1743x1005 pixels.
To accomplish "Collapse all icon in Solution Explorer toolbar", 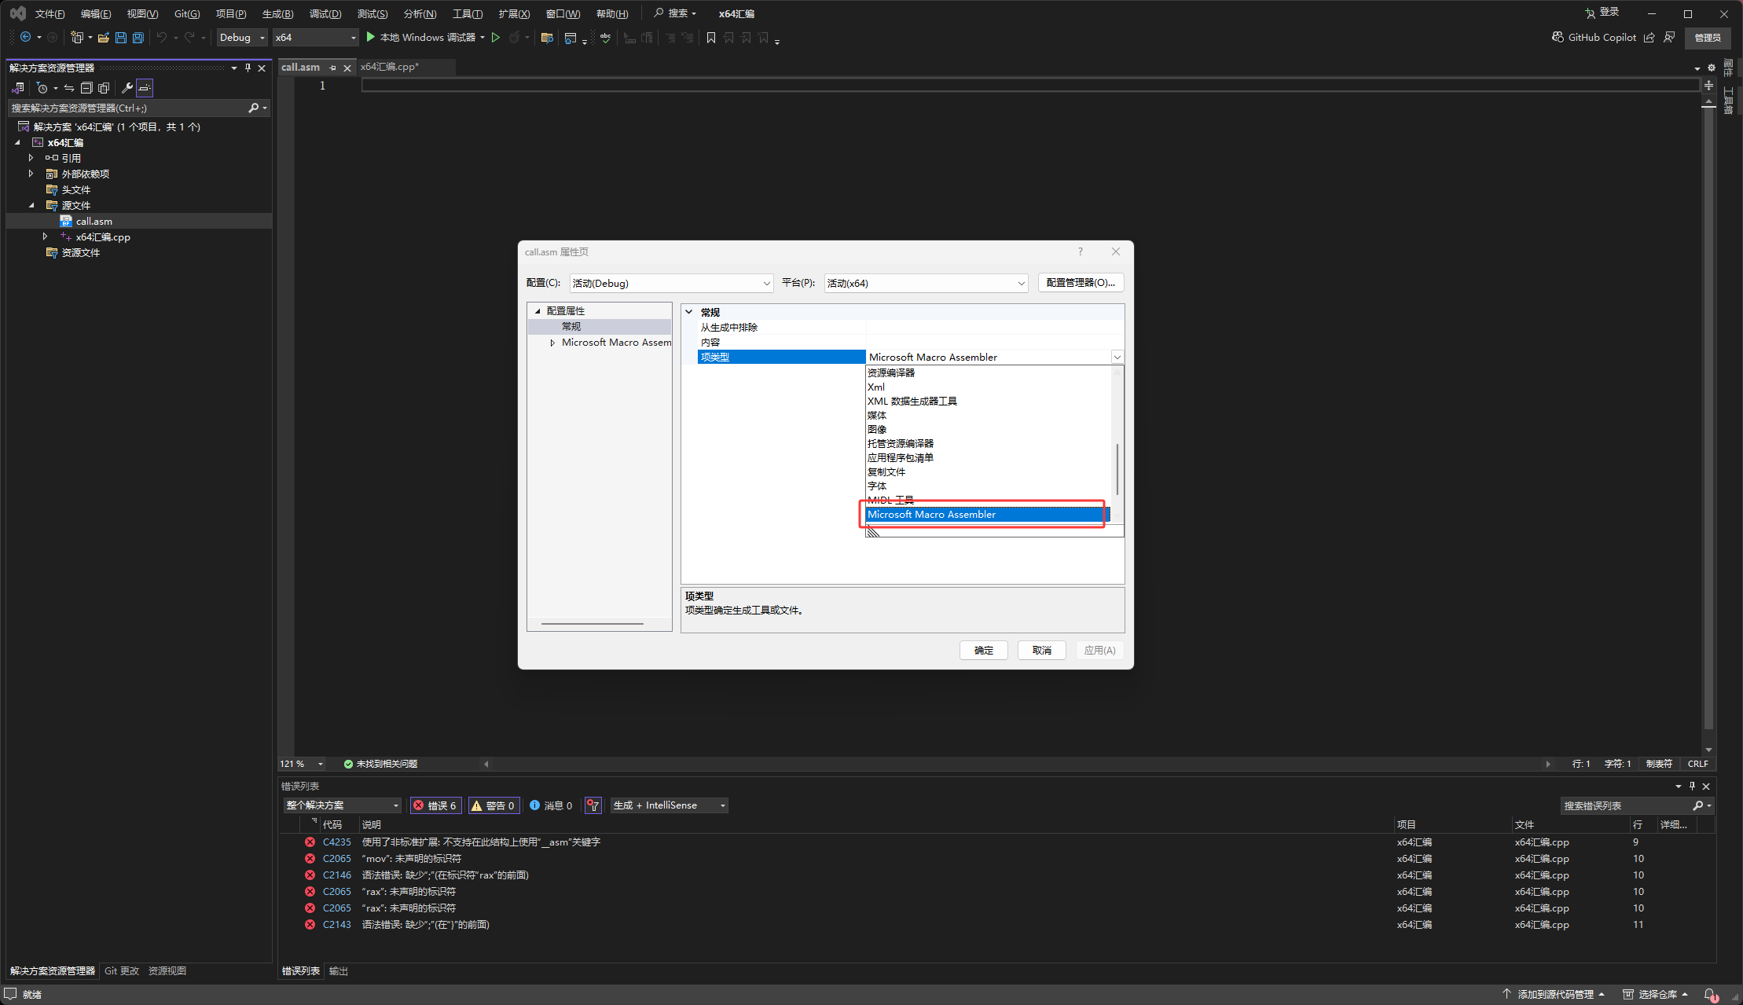I will (86, 88).
